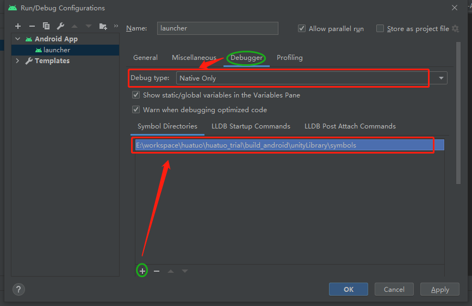
Task: Remove selected configuration with minus icon
Action: pos(32,26)
